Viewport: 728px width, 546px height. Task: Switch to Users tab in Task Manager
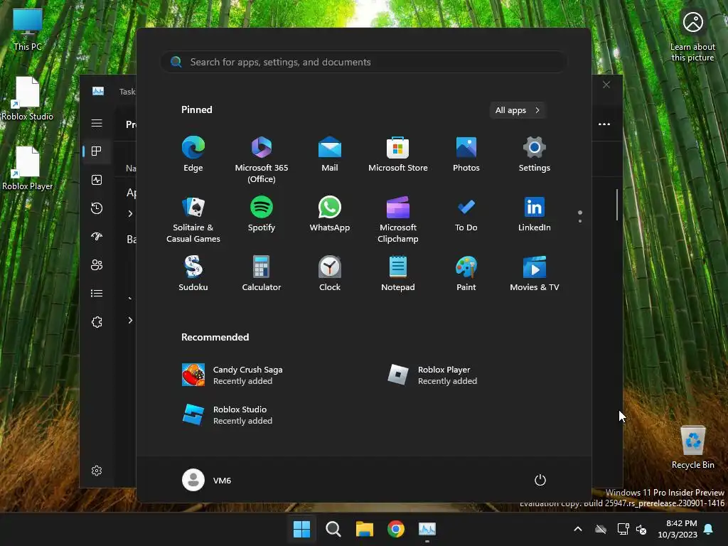coord(97,264)
